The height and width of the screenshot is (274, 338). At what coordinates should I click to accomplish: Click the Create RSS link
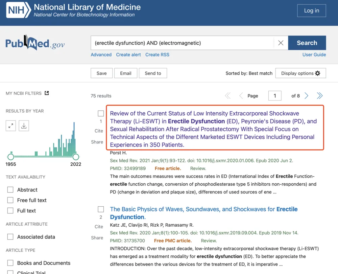point(158,54)
